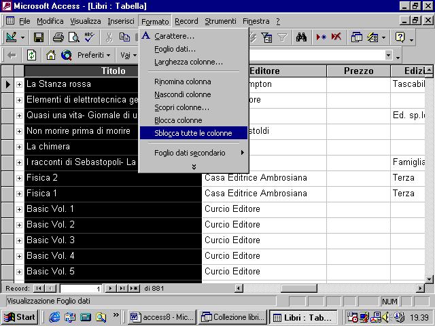The image size is (435, 326).
Task: Choose Larghezza colonne... menu entry
Action: [x=194, y=62]
